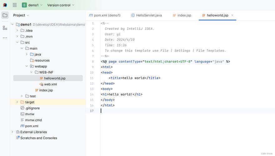
Task: Select web.xml in the project tree
Action: (x=50, y=84)
